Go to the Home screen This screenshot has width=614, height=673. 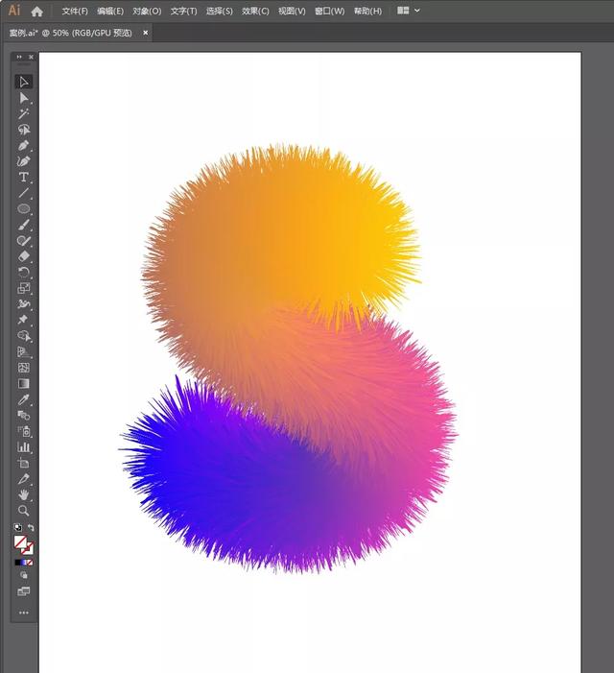(x=36, y=12)
